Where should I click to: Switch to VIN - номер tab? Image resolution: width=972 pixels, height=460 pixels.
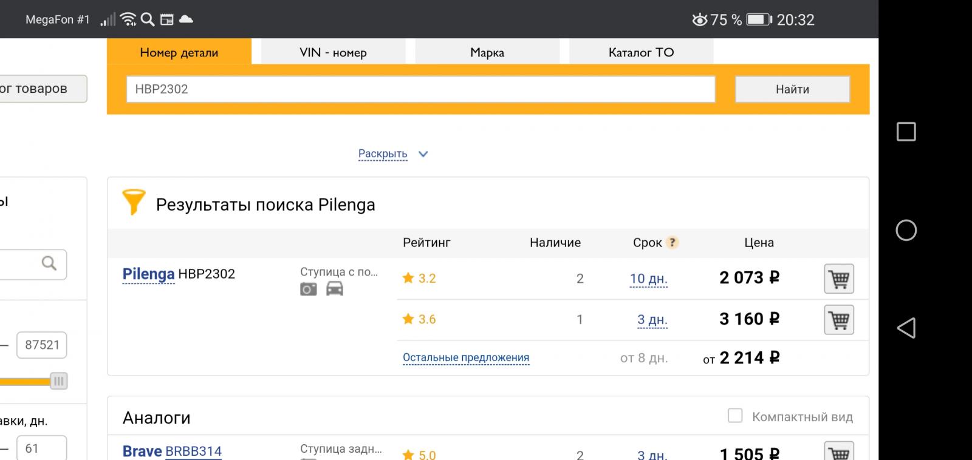pos(333,52)
